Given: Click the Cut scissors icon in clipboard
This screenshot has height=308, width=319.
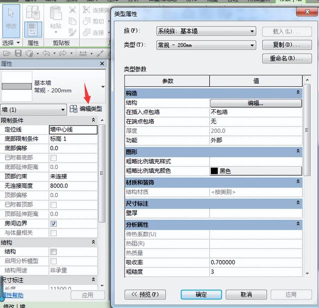Looking at the screenshot, I should point(72,10).
